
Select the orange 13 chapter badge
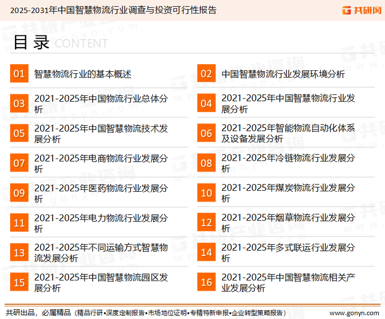19,252
